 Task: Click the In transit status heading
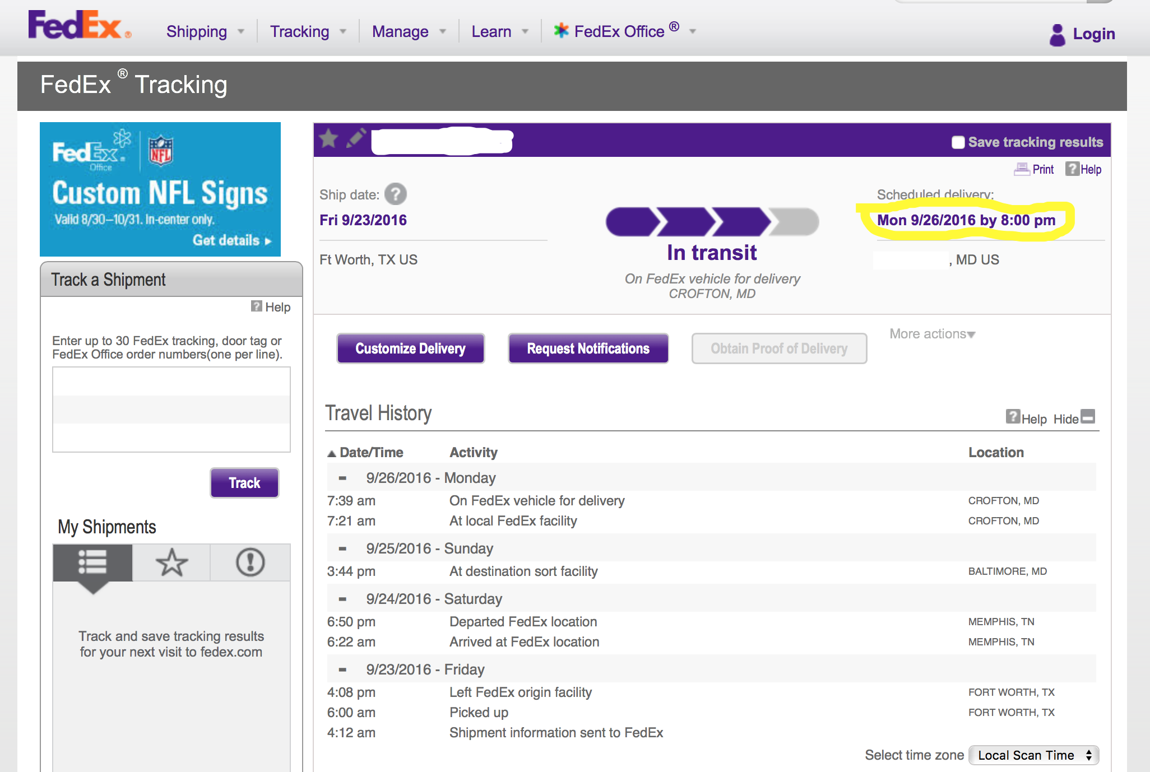712,253
